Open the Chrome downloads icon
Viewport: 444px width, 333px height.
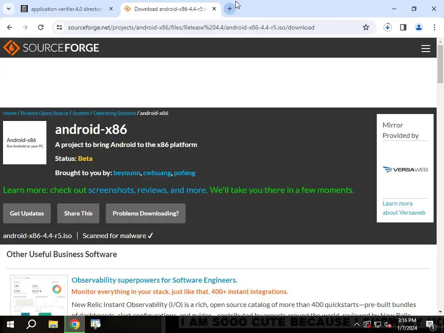click(x=387, y=27)
